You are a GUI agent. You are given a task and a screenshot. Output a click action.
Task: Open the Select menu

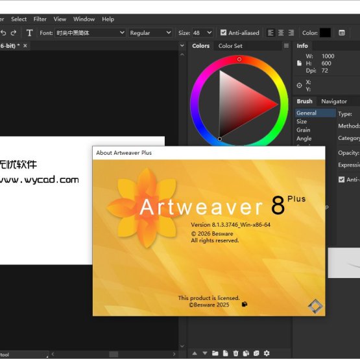tap(19, 19)
